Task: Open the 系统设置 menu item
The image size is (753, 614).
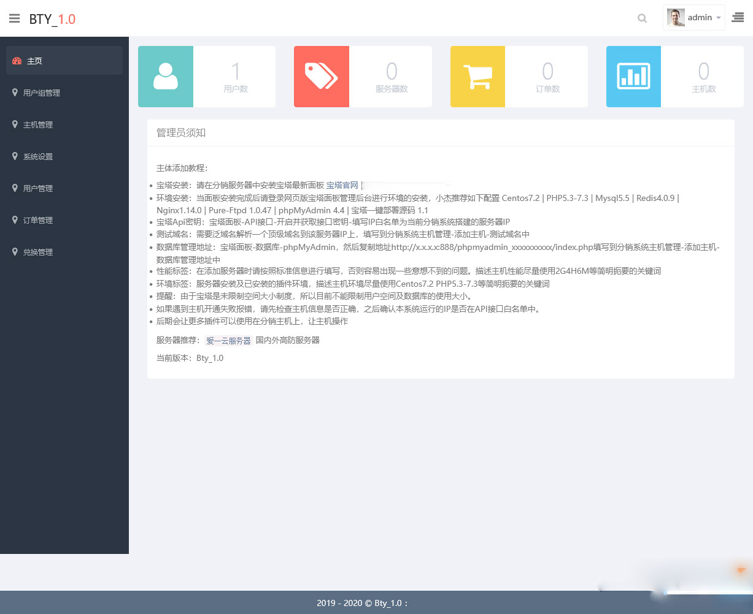Action: [x=64, y=156]
